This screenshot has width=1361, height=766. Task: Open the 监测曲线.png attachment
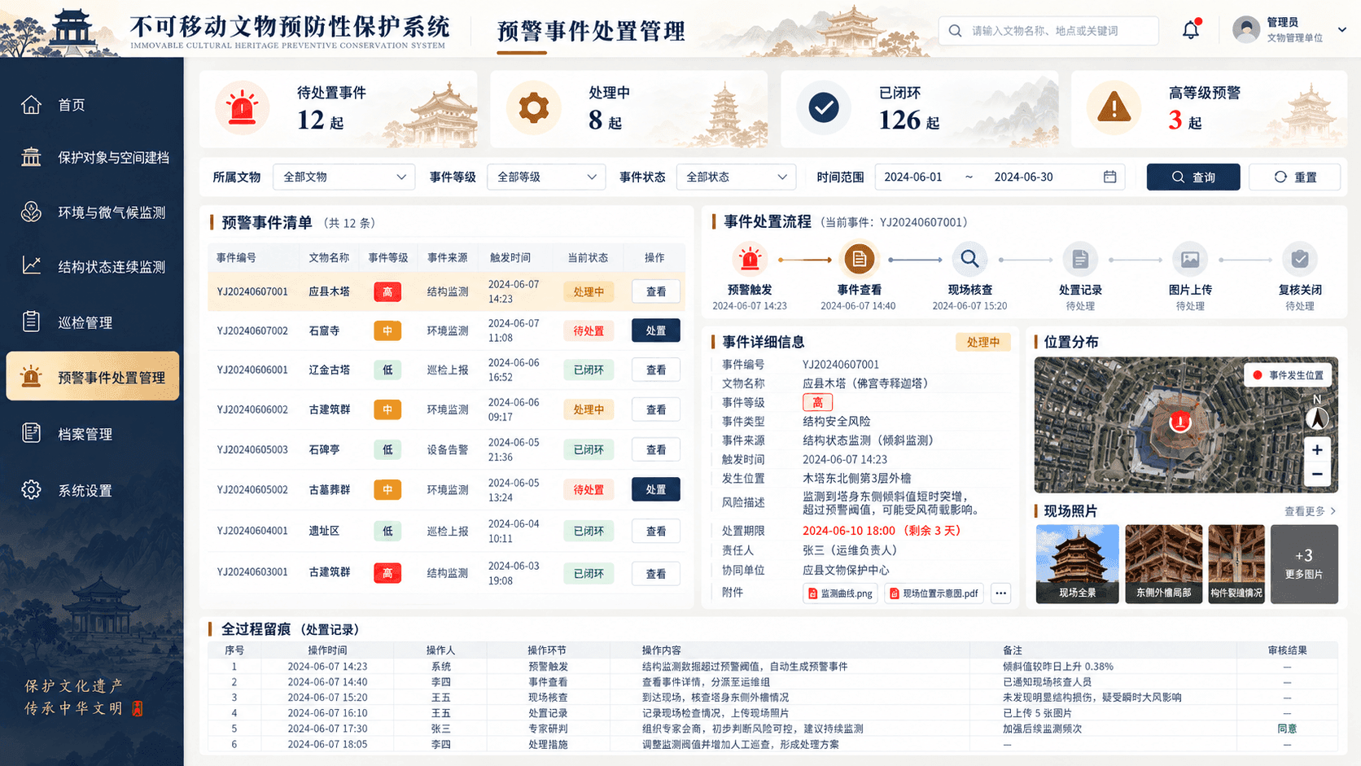(x=840, y=593)
